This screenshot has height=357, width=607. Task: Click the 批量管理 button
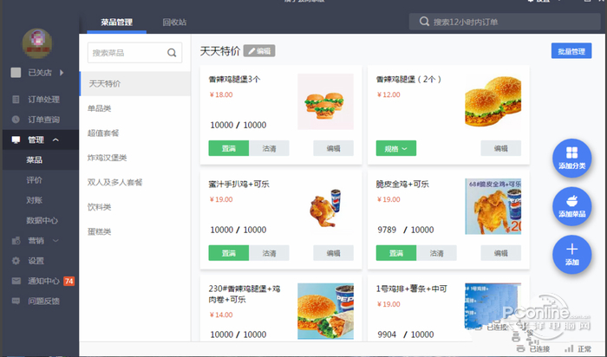[x=571, y=51]
